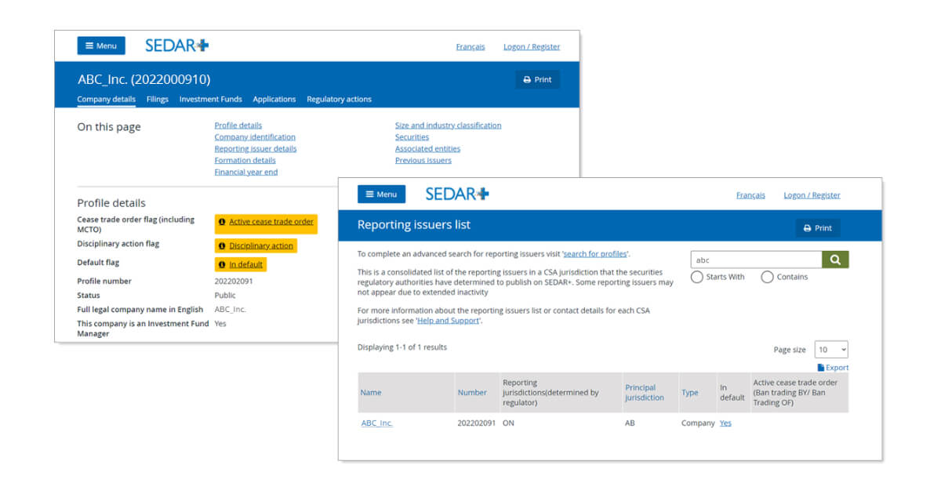Viewport: 941px width, 494px height.
Task: Select the Contains radio button
Action: click(767, 277)
